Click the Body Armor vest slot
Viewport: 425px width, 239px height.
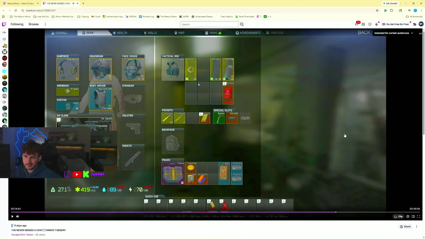tap(100, 99)
